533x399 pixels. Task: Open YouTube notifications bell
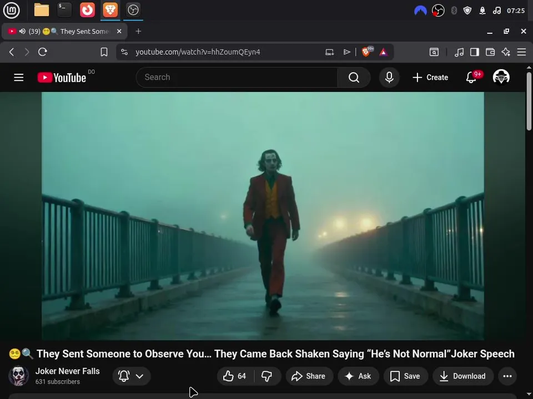[x=471, y=78]
